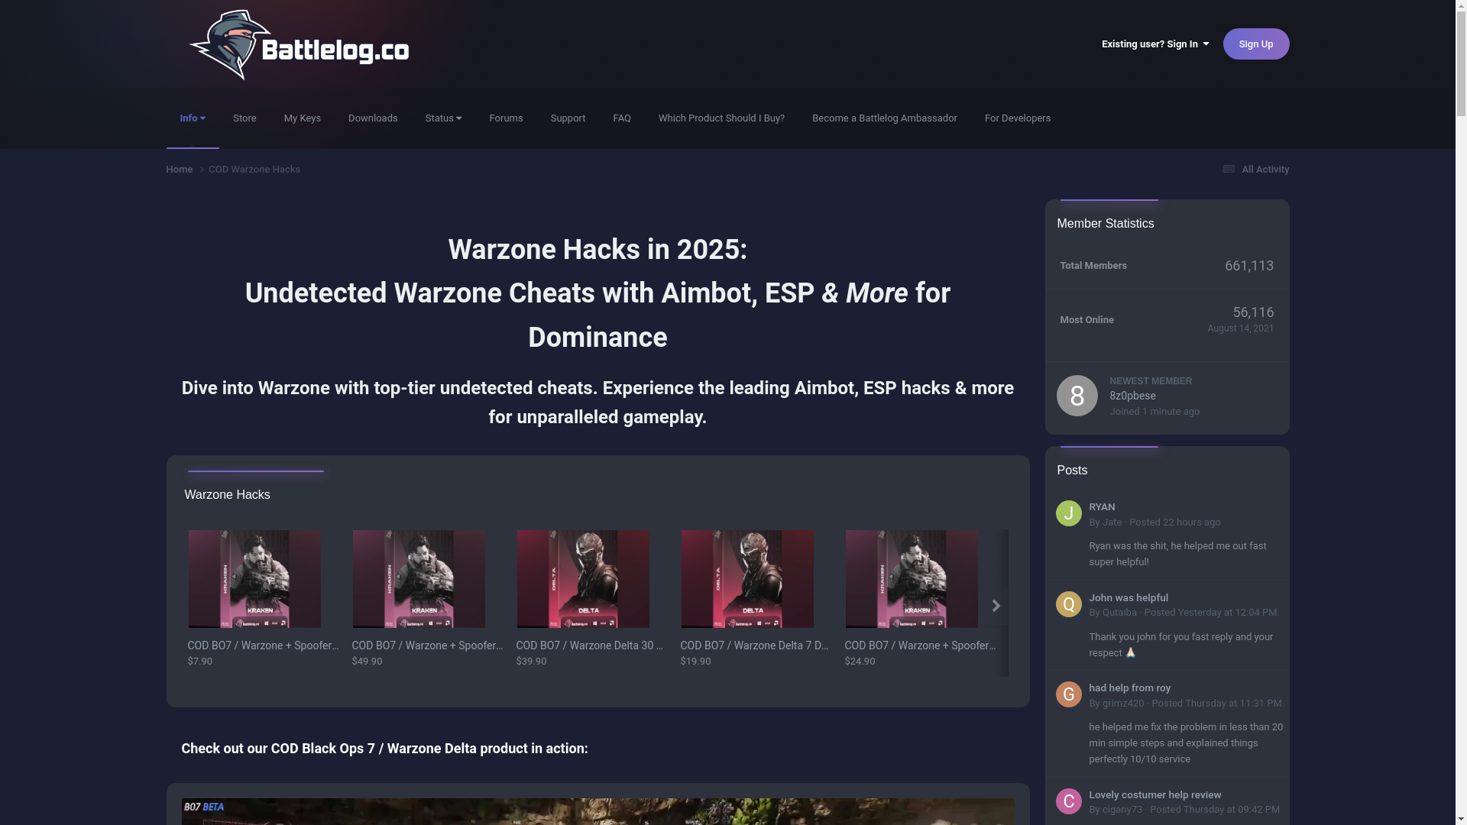This screenshot has height=825, width=1467.
Task: Go to My Keys
Action: pyautogui.click(x=303, y=118)
